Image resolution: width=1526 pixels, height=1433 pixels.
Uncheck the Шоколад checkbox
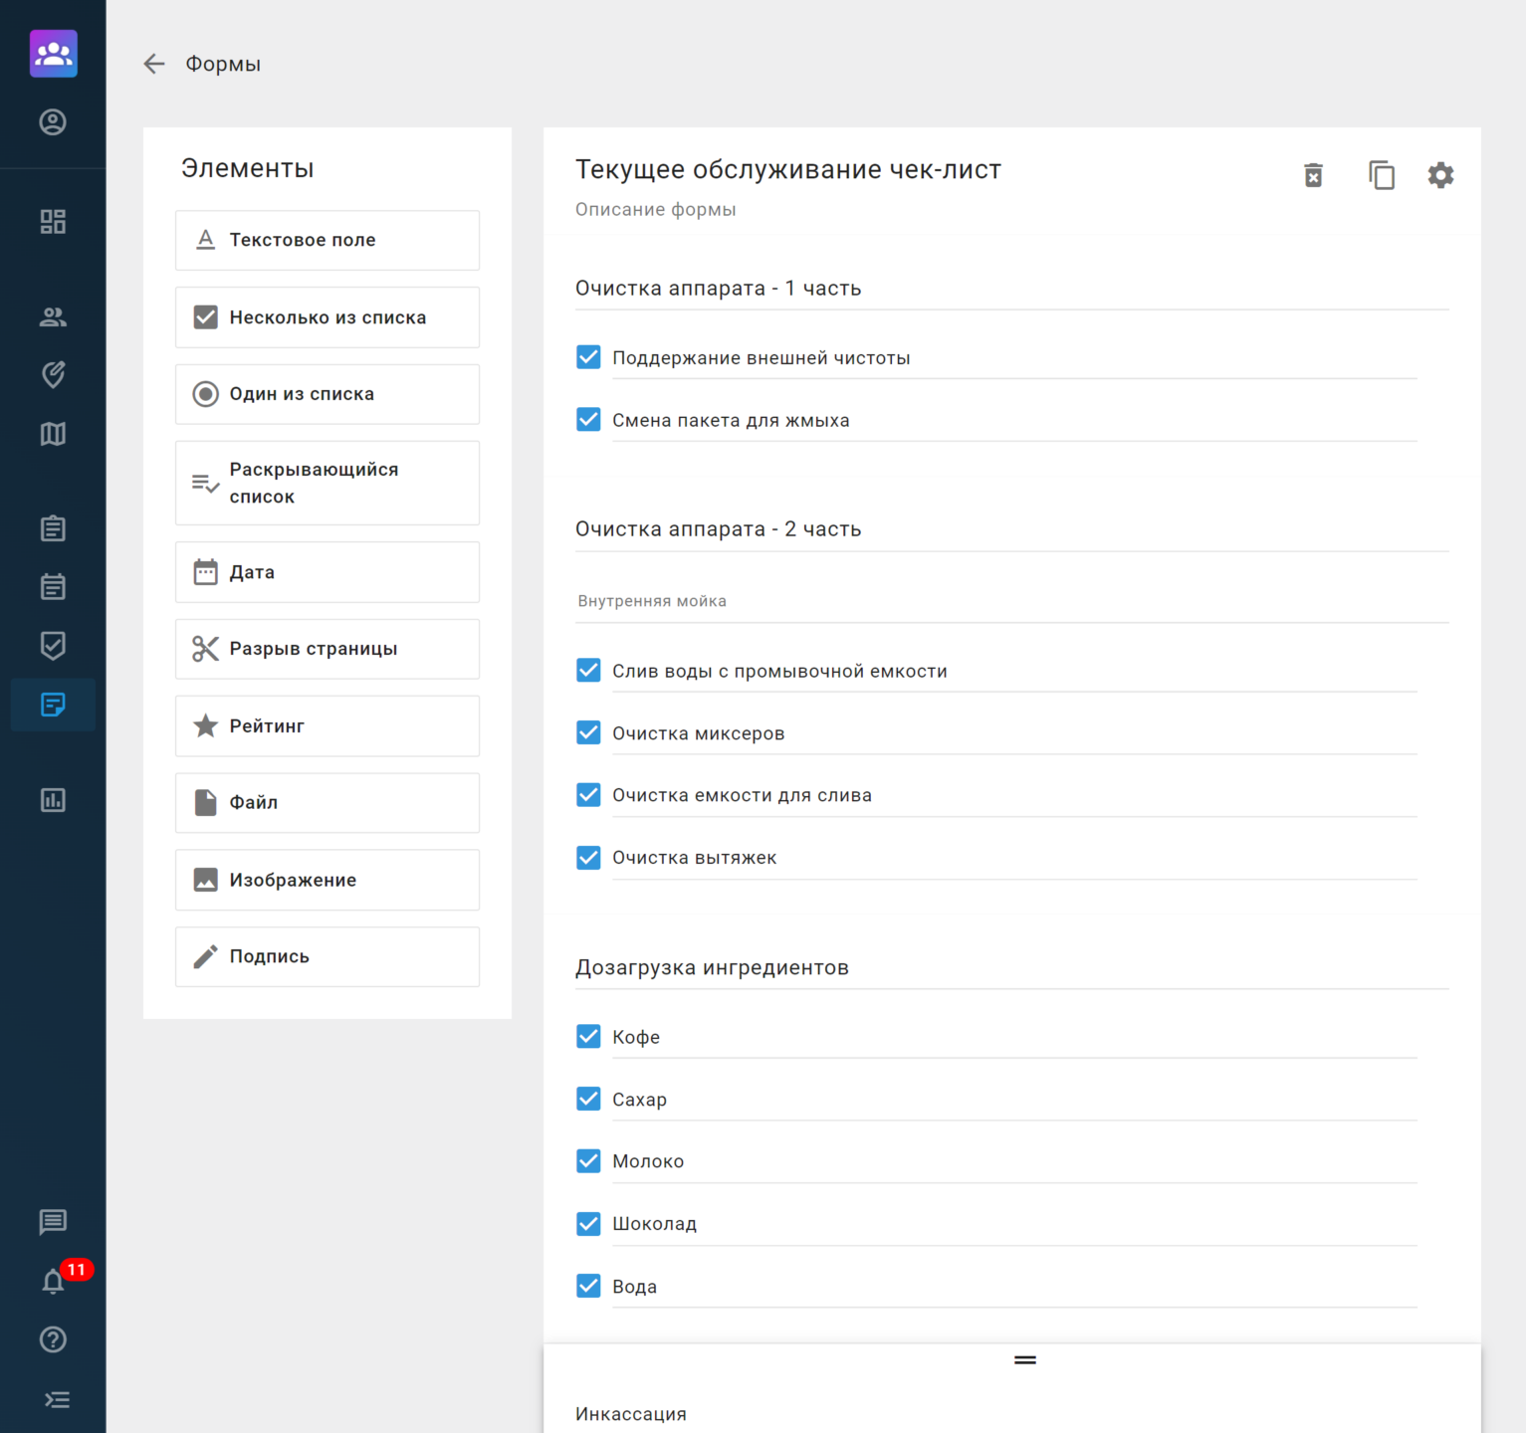click(x=588, y=1223)
